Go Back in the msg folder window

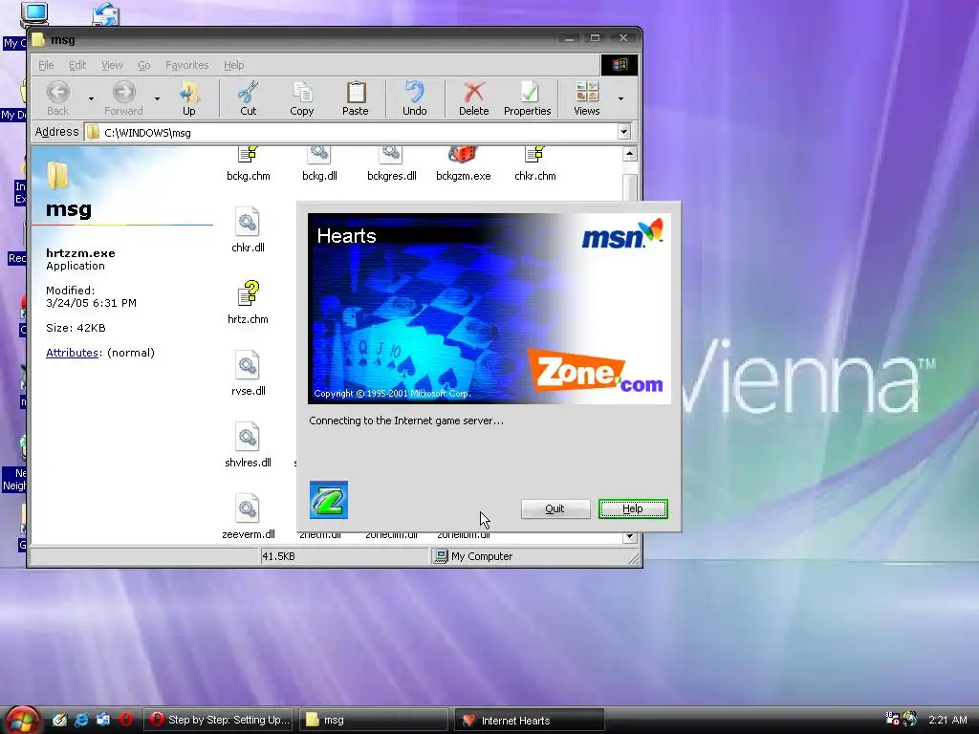click(x=57, y=98)
